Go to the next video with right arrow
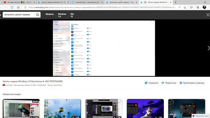Screen dimensions: 210x118 pos(209,48)
